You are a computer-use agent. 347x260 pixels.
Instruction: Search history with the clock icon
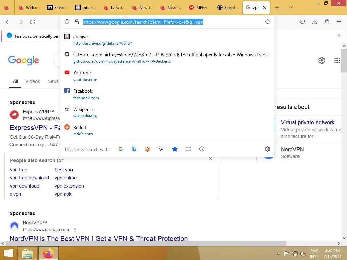pyautogui.click(x=202, y=149)
